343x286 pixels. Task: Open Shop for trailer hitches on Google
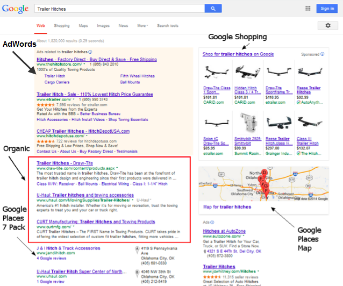[238, 54]
